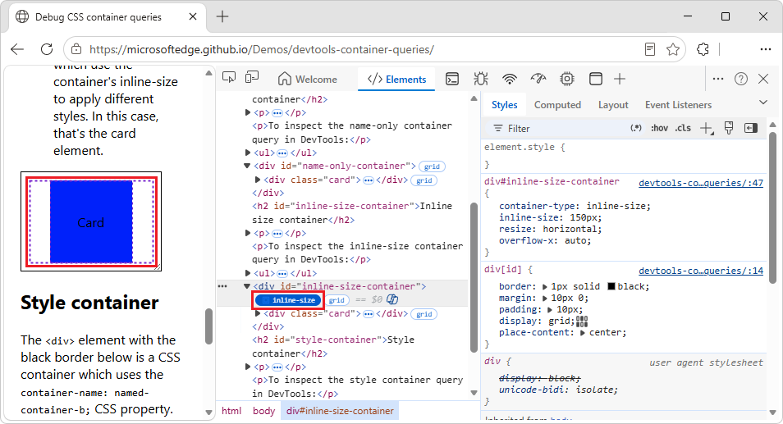Expand the border shorthand property
The height and width of the screenshot is (424, 783).
coord(545,287)
